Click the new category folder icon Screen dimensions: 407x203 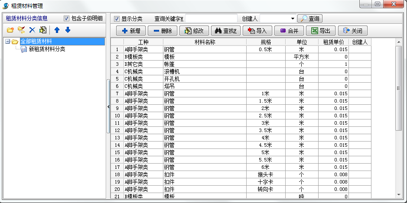point(10,30)
